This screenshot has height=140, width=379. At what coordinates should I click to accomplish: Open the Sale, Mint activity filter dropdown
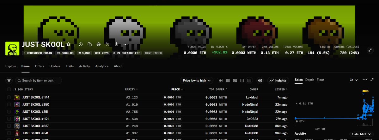(362, 134)
